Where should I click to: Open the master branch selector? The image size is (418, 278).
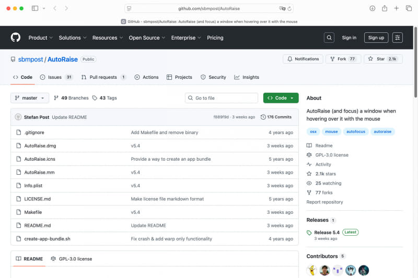[x=30, y=98]
